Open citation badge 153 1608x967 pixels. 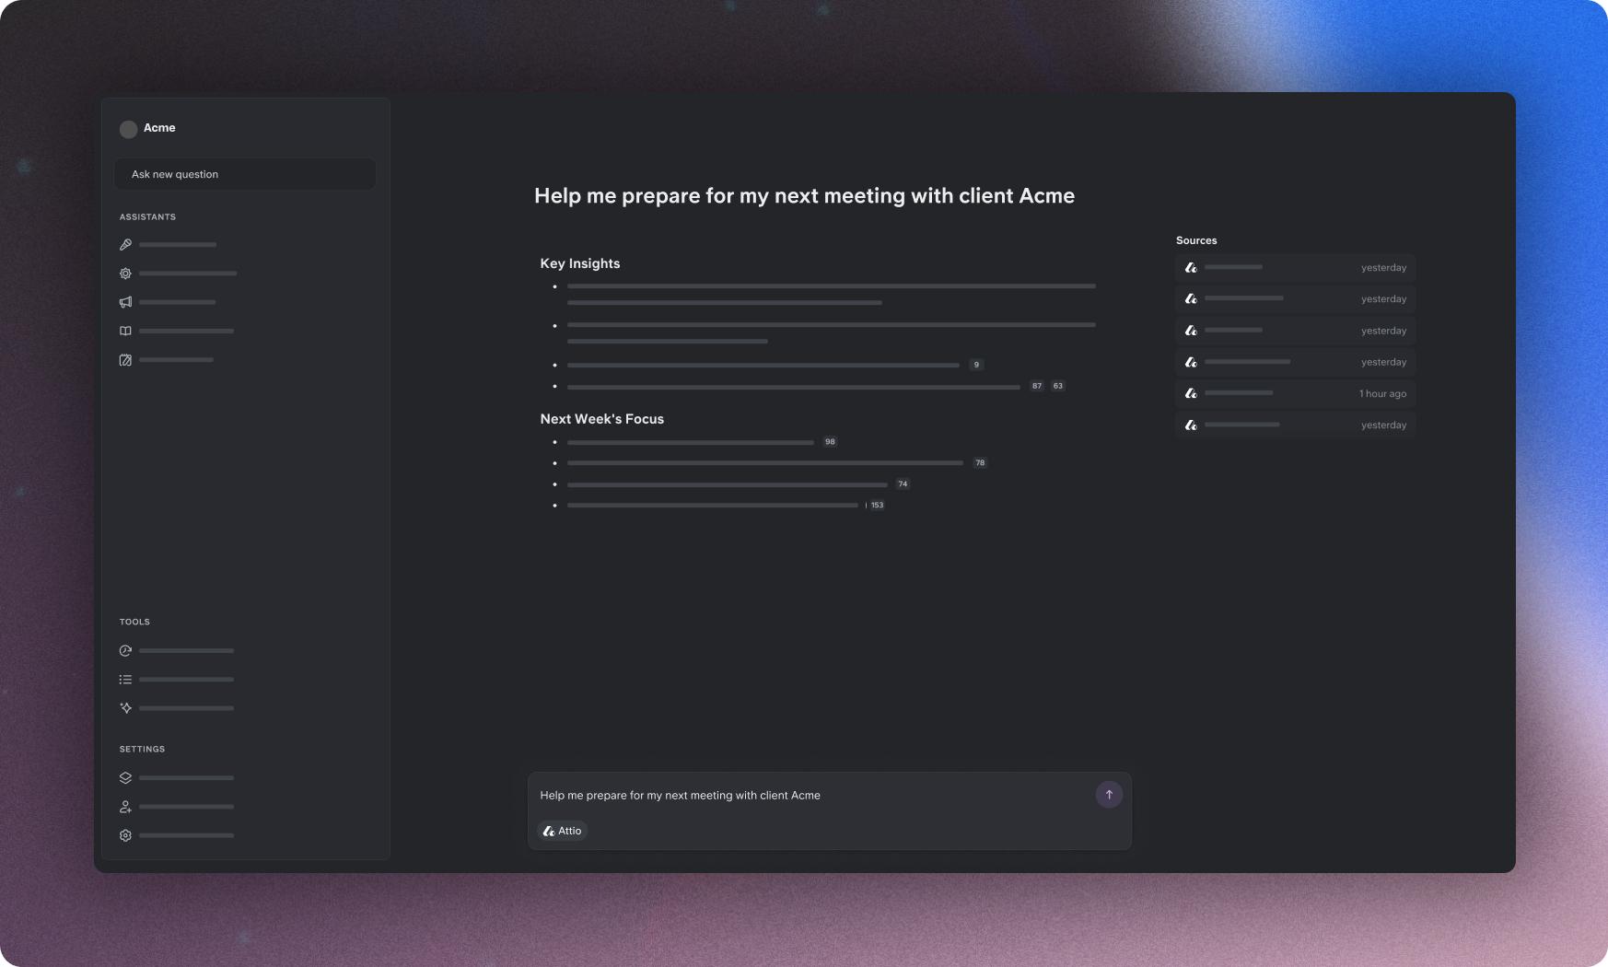point(877,505)
